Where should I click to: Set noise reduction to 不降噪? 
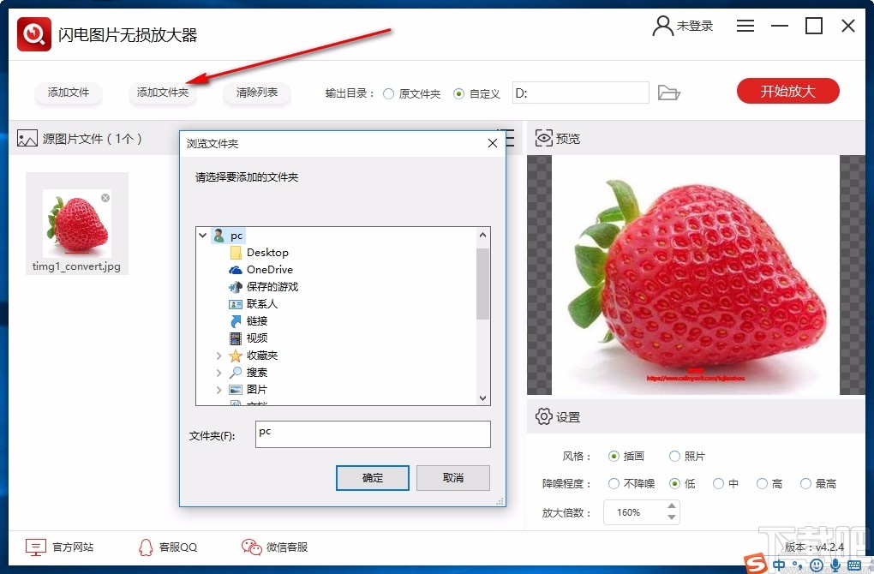(614, 483)
